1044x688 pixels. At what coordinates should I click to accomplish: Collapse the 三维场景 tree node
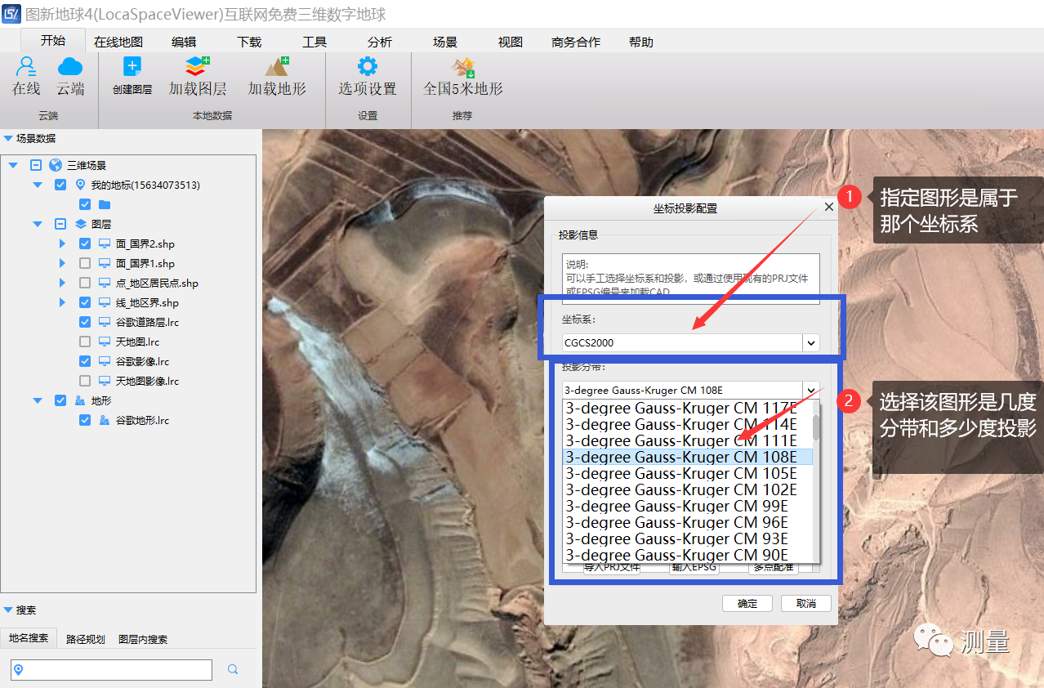pyautogui.click(x=13, y=165)
